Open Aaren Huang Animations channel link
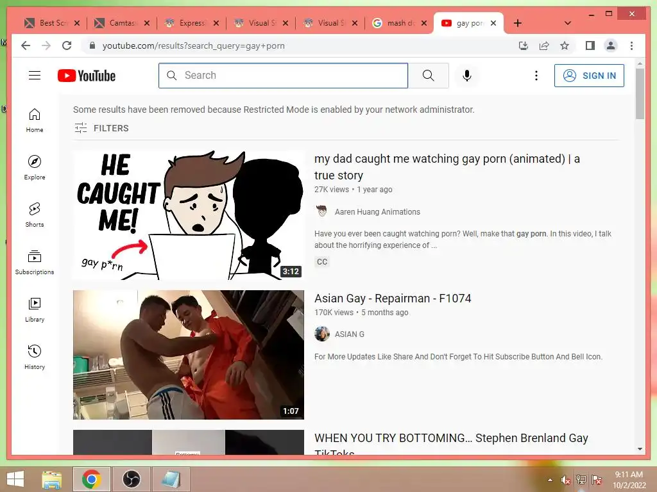This screenshot has width=657, height=492. [377, 211]
